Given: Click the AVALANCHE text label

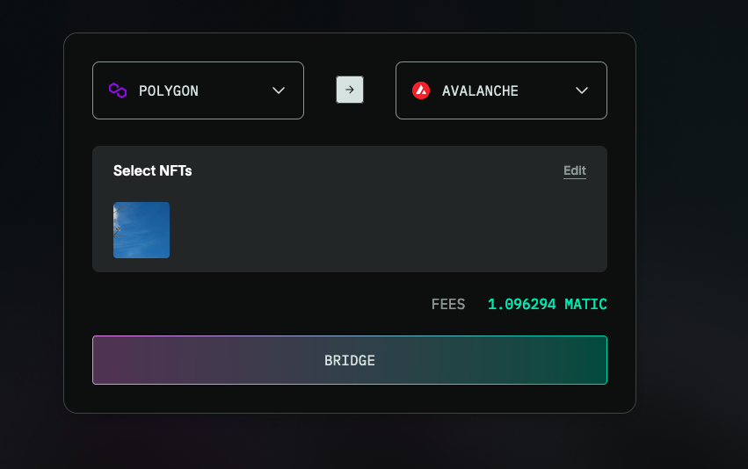Looking at the screenshot, I should (x=480, y=90).
